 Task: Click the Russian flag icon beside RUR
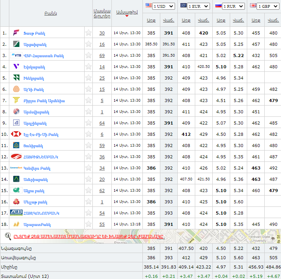coord(218,6)
